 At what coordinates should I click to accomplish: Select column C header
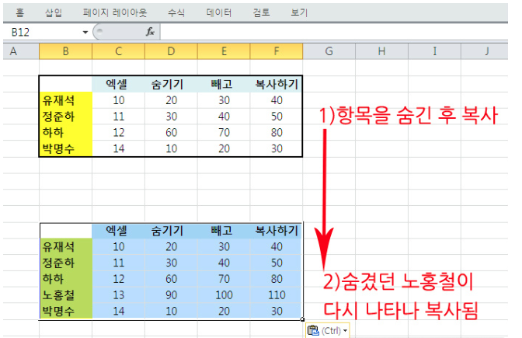119,51
